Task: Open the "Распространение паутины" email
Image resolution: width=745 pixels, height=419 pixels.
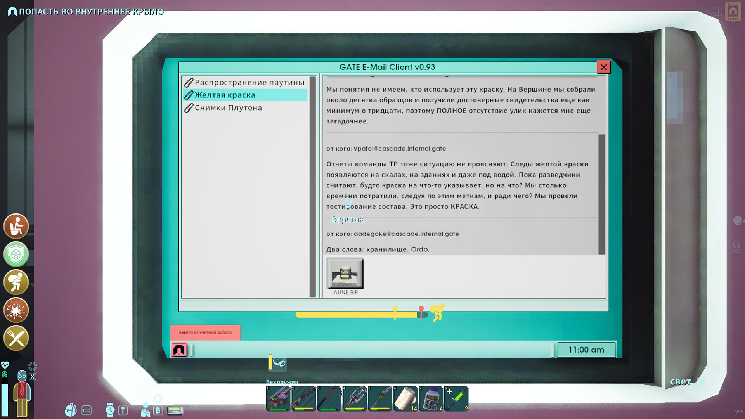Action: point(245,82)
